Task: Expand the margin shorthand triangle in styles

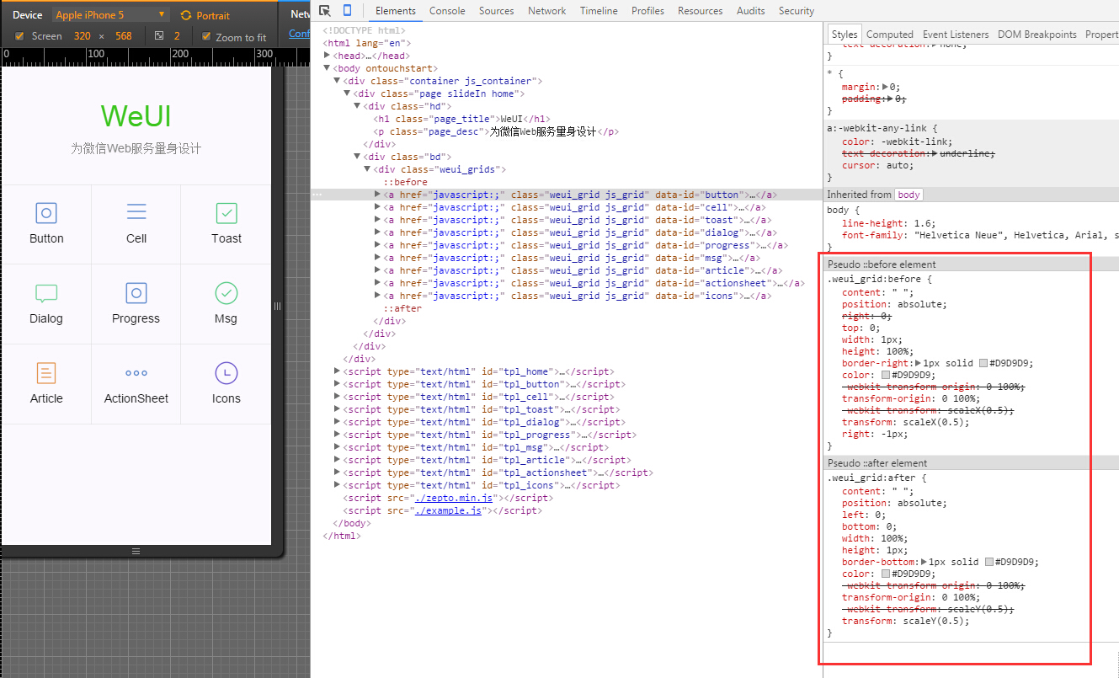Action: pos(883,87)
